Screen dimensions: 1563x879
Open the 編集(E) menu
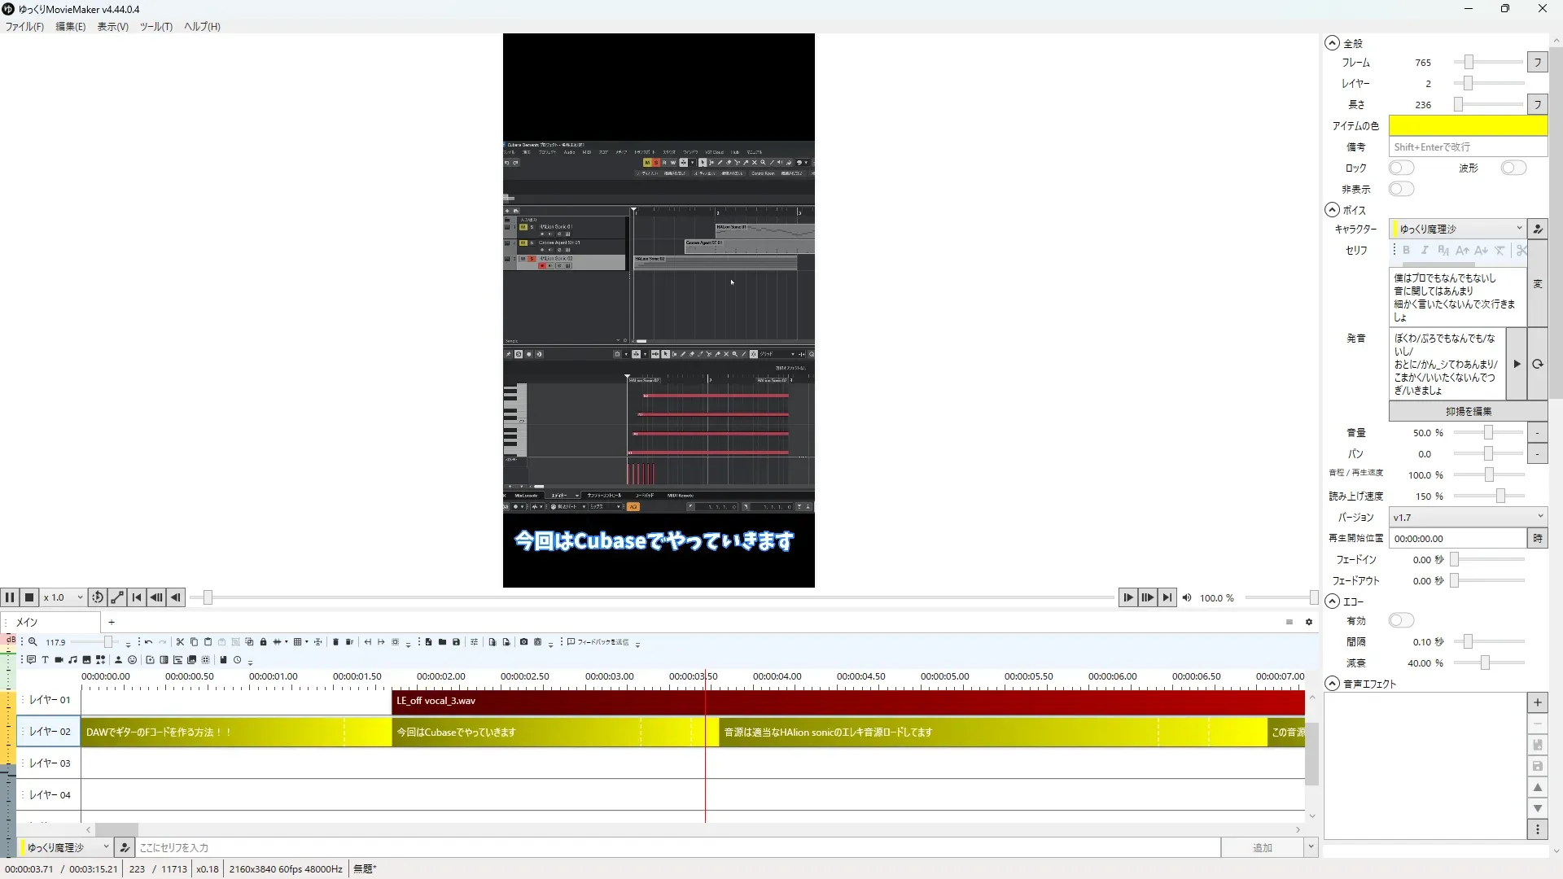click(70, 26)
